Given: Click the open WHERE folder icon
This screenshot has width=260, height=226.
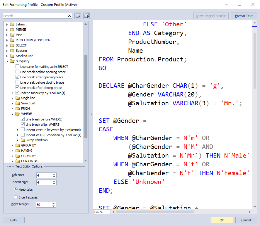Looking at the screenshot, I should [18, 114].
